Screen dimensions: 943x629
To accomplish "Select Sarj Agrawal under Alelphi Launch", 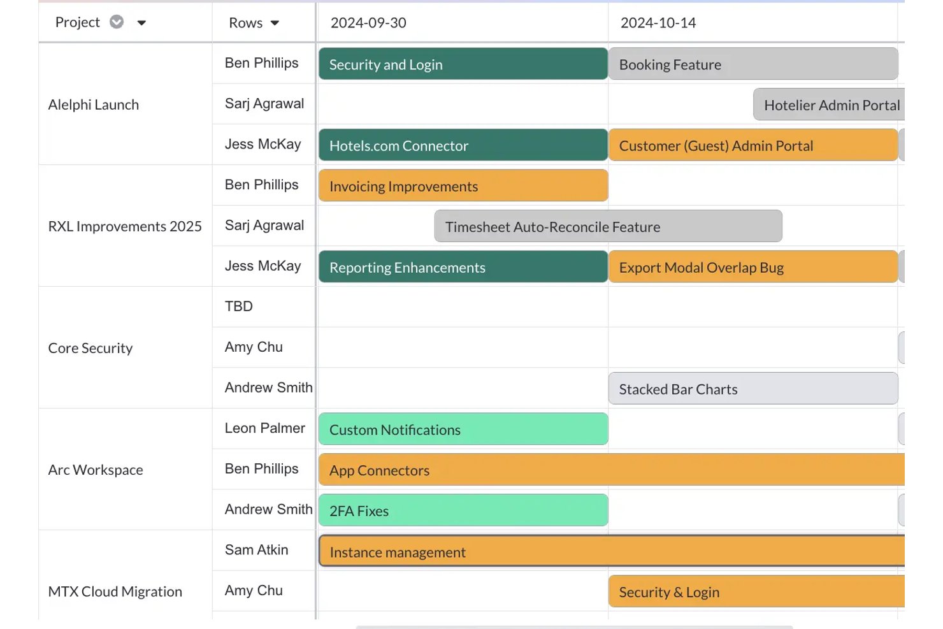I will (264, 104).
